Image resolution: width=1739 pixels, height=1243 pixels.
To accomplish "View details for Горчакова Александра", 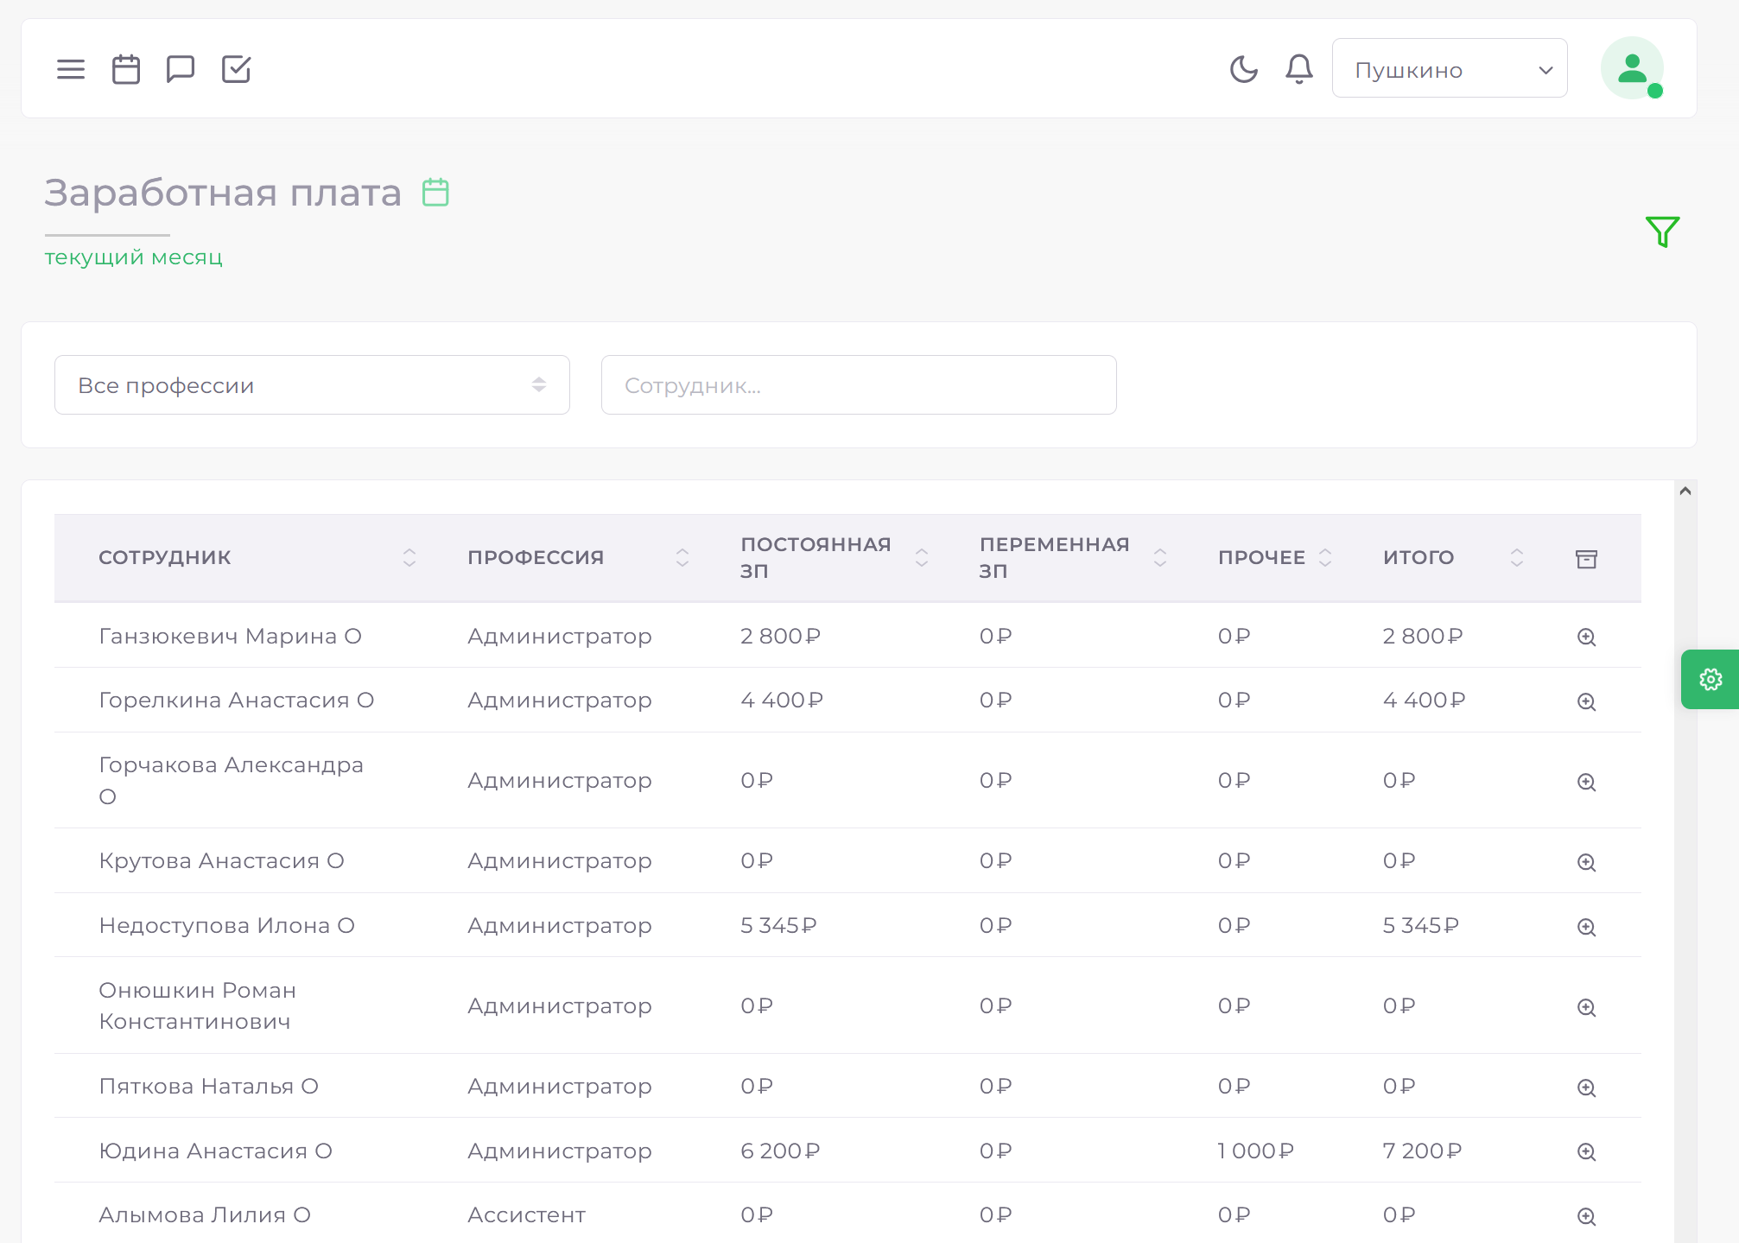I will coord(1587,782).
